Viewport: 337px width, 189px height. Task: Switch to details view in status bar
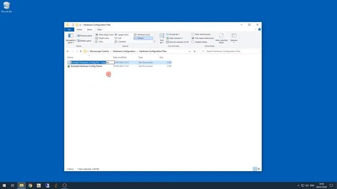pos(255,169)
